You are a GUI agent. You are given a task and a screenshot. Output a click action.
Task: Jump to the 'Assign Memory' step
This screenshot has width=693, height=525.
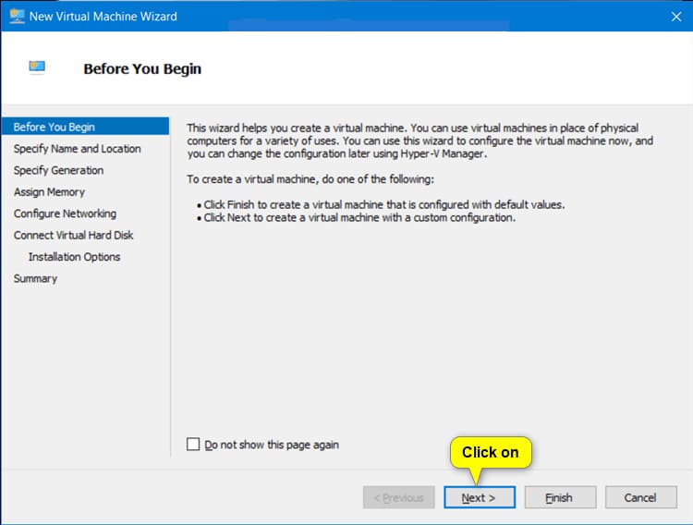[x=49, y=192]
